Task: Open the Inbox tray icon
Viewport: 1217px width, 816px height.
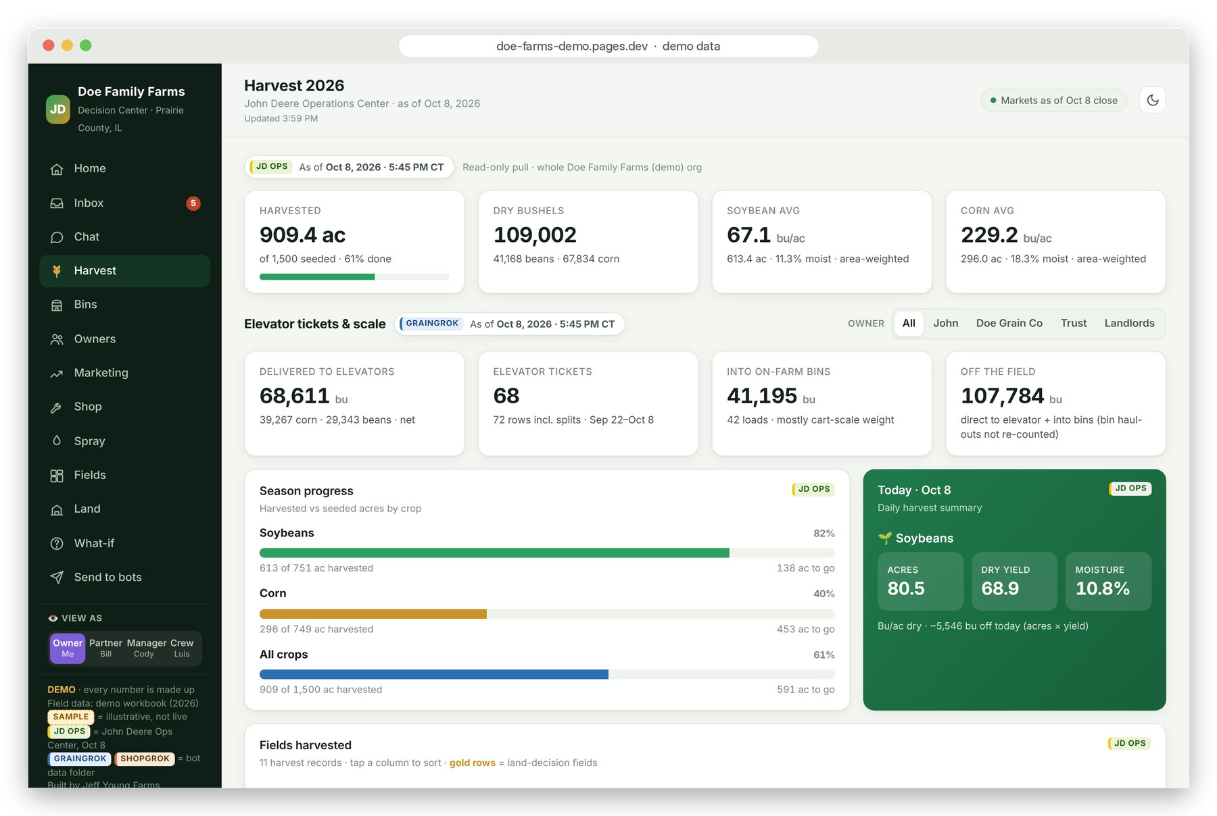Action: tap(57, 203)
